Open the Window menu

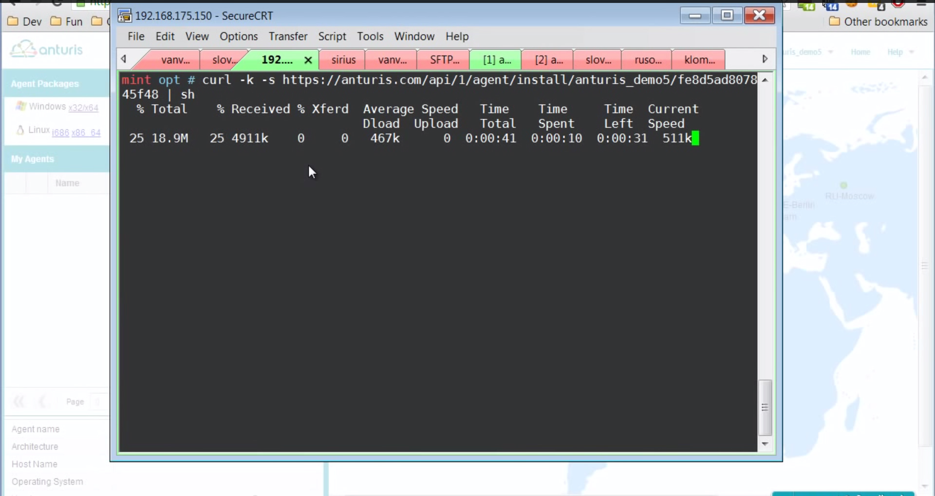coord(414,37)
